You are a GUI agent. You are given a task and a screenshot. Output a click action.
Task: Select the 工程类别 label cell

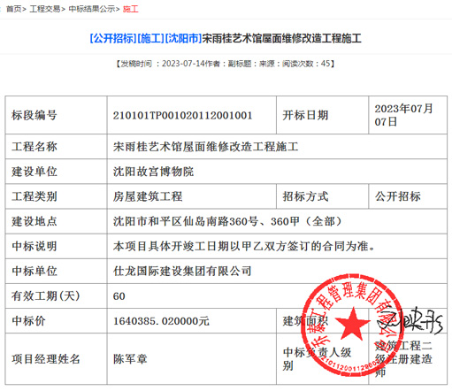pyautogui.click(x=56, y=196)
